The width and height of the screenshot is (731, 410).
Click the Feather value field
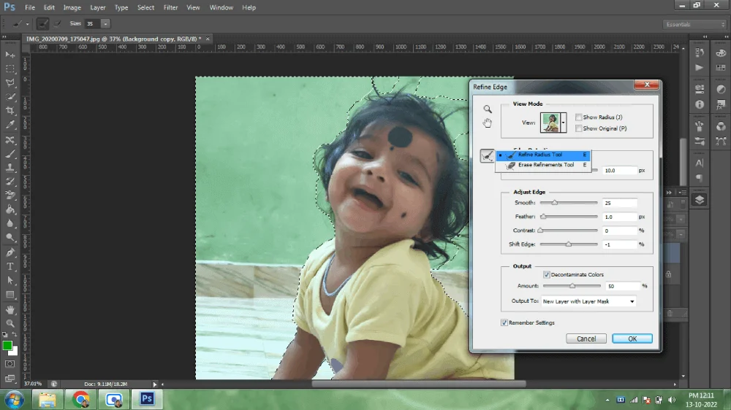[619, 217]
